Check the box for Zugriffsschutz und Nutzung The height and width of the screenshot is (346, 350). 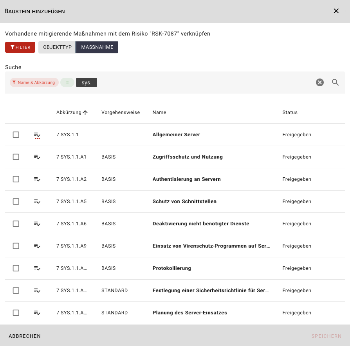(x=16, y=157)
